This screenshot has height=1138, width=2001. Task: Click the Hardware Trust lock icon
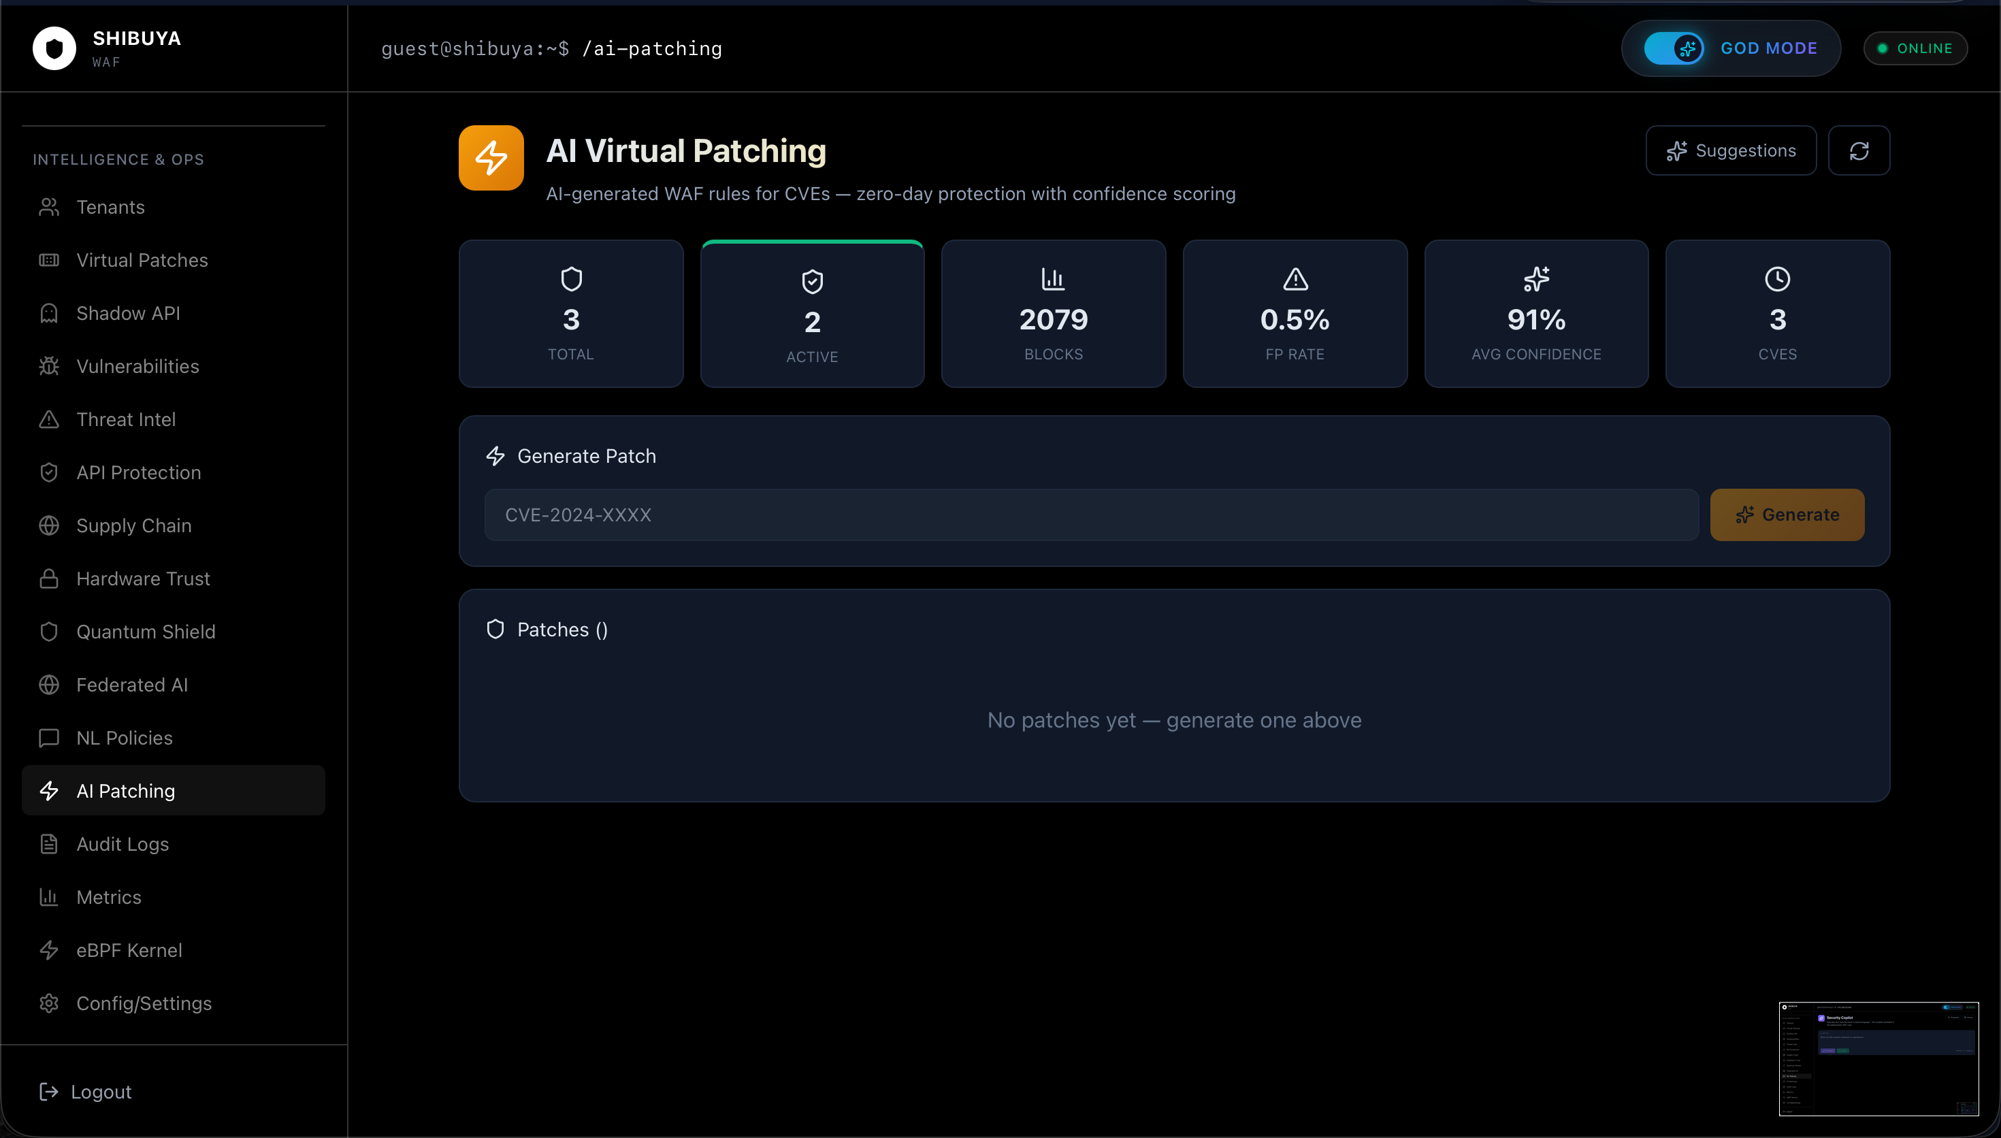(x=49, y=579)
